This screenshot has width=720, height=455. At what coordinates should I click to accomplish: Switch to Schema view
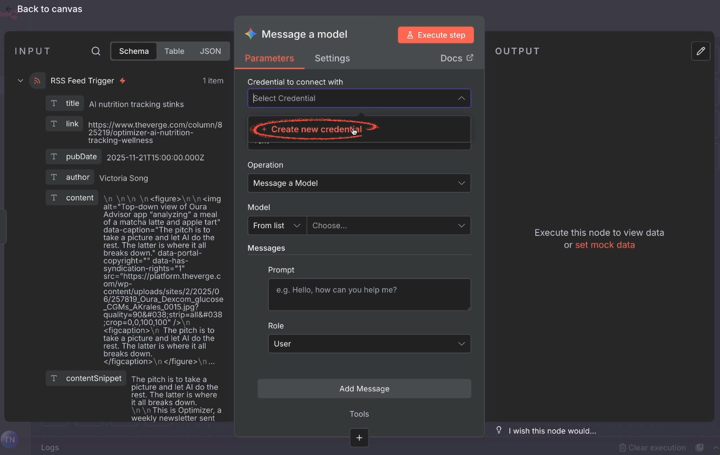click(x=134, y=51)
